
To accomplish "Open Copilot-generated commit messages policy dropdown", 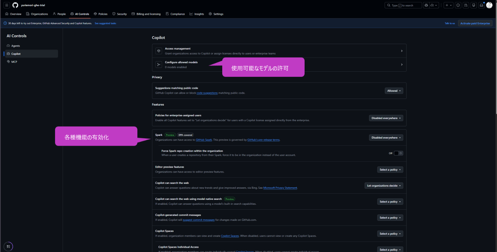I will point(390,218).
